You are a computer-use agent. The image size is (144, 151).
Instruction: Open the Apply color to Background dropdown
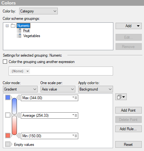coord(95,89)
